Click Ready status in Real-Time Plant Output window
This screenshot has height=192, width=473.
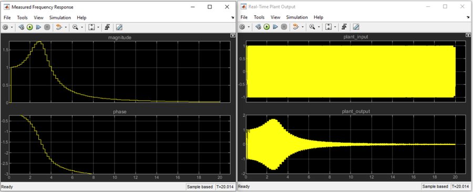coord(244,187)
